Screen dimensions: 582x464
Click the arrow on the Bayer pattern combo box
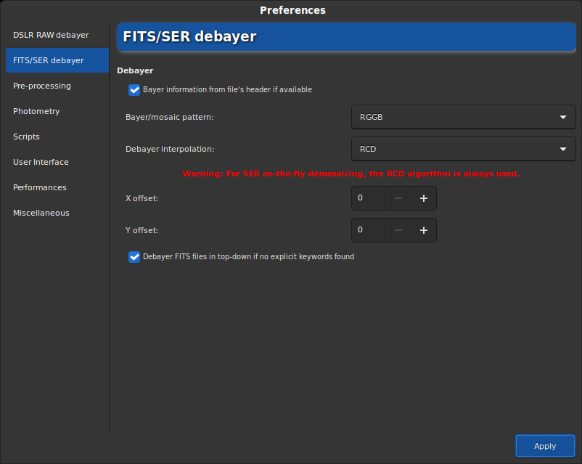click(563, 117)
